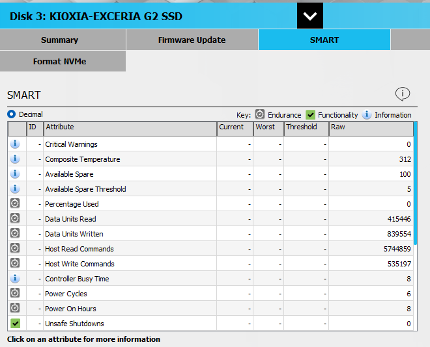Click the Current column header

pyautogui.click(x=235, y=129)
